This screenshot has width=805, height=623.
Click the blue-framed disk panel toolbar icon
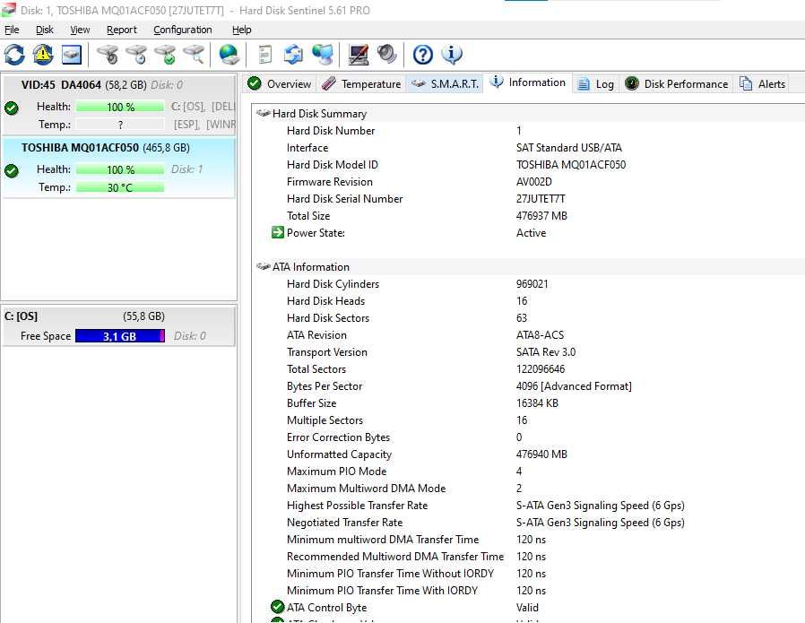(x=72, y=55)
